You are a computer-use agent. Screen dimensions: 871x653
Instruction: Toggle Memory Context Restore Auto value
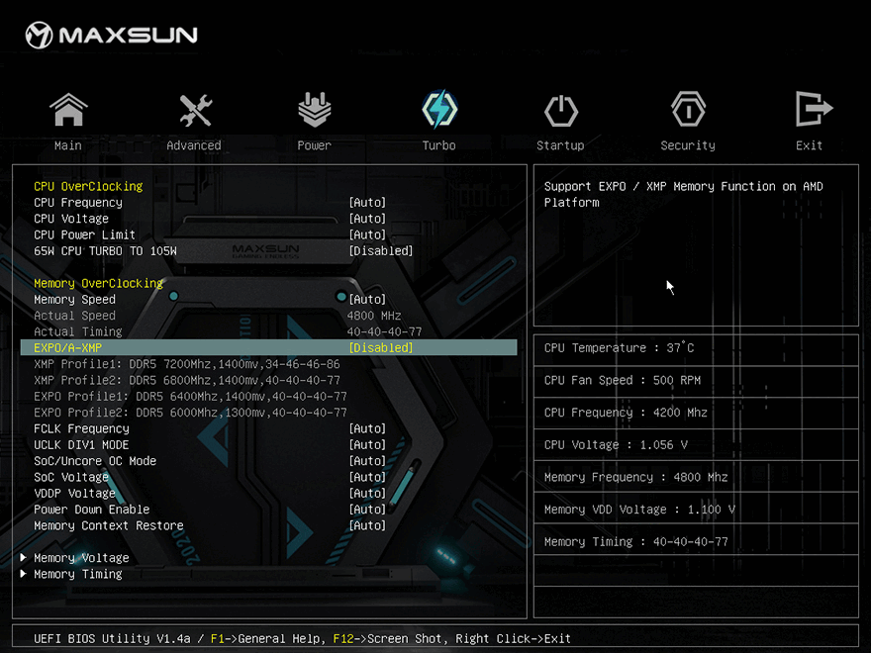point(367,525)
